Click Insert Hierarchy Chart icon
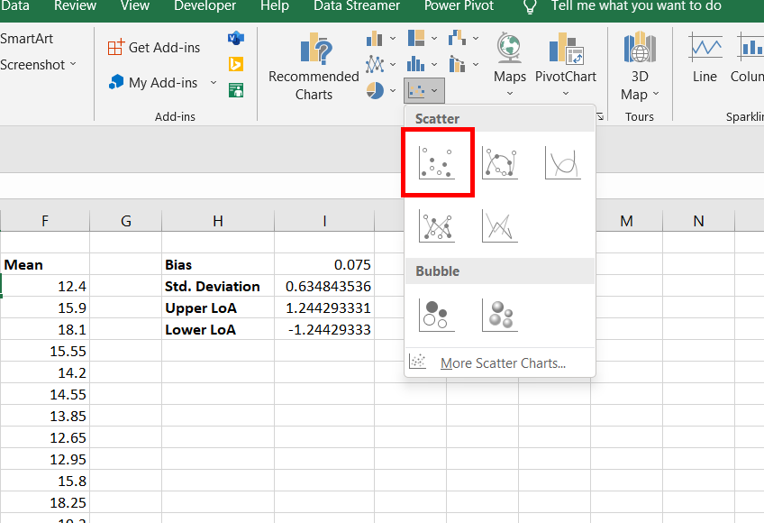This screenshot has width=764, height=523. 416,38
